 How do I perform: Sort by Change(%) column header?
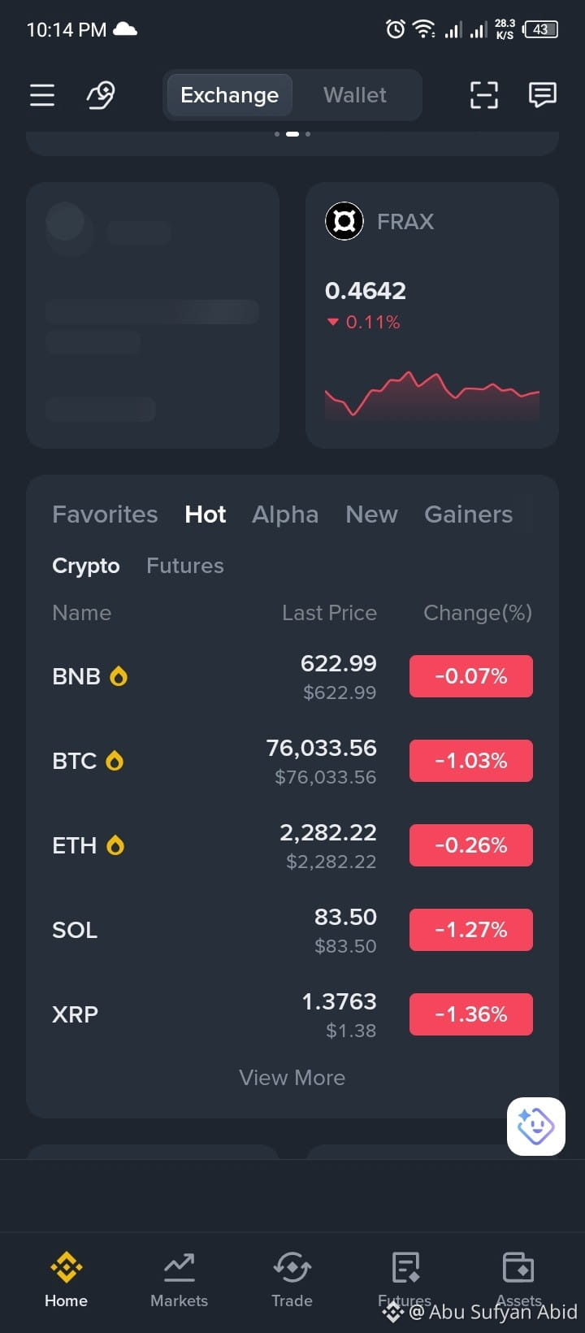pos(478,613)
